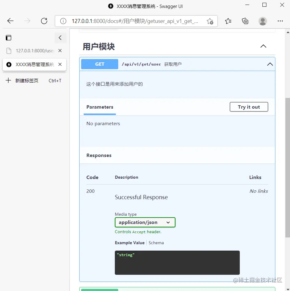
Task: Click the GET method badge
Action: 100,64
